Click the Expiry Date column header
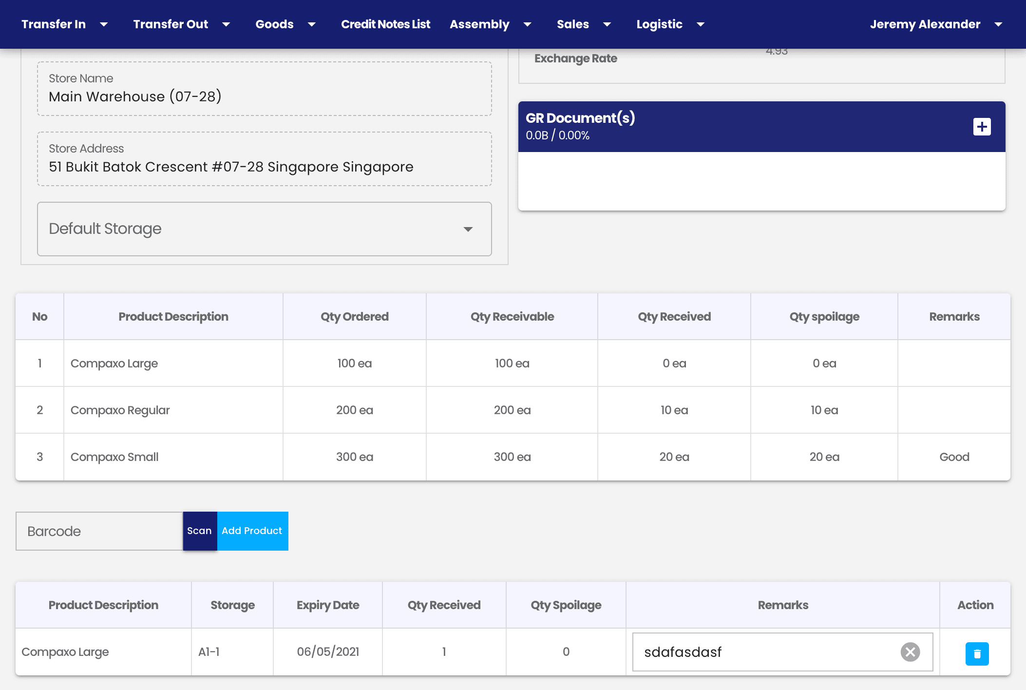Screen dimensions: 1026x690 click(x=328, y=605)
